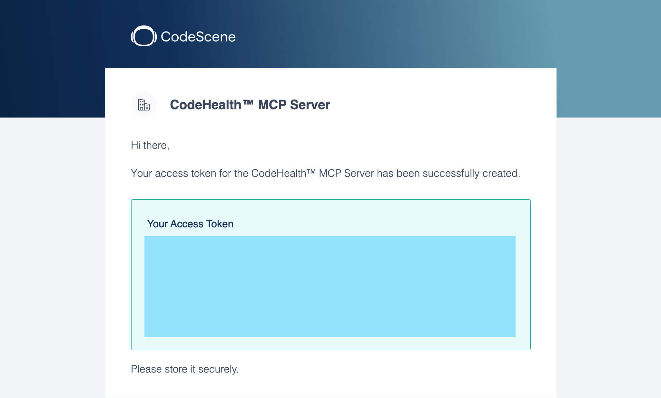Image resolution: width=661 pixels, height=398 pixels.
Task: Click "MCP Server" in the bold heading
Action: coord(294,105)
